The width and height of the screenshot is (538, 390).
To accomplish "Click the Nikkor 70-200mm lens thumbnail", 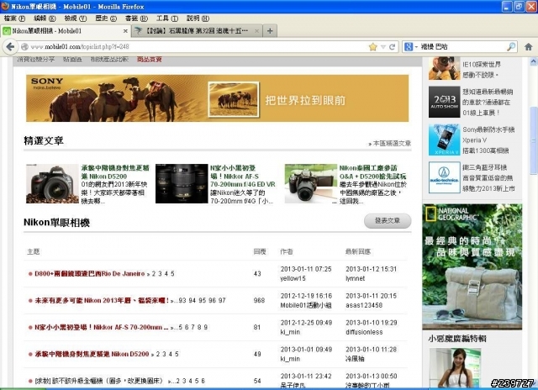I will 182,183.
